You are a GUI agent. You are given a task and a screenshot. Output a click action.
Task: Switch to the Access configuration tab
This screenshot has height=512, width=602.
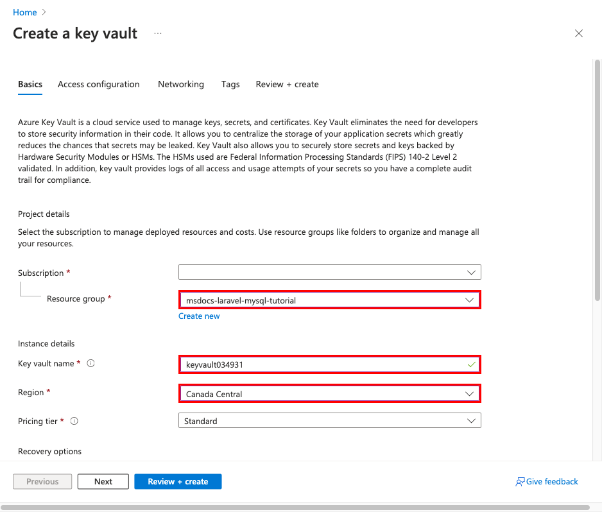98,84
